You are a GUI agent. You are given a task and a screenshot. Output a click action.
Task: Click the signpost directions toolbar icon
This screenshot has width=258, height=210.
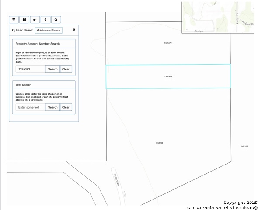coord(14,20)
